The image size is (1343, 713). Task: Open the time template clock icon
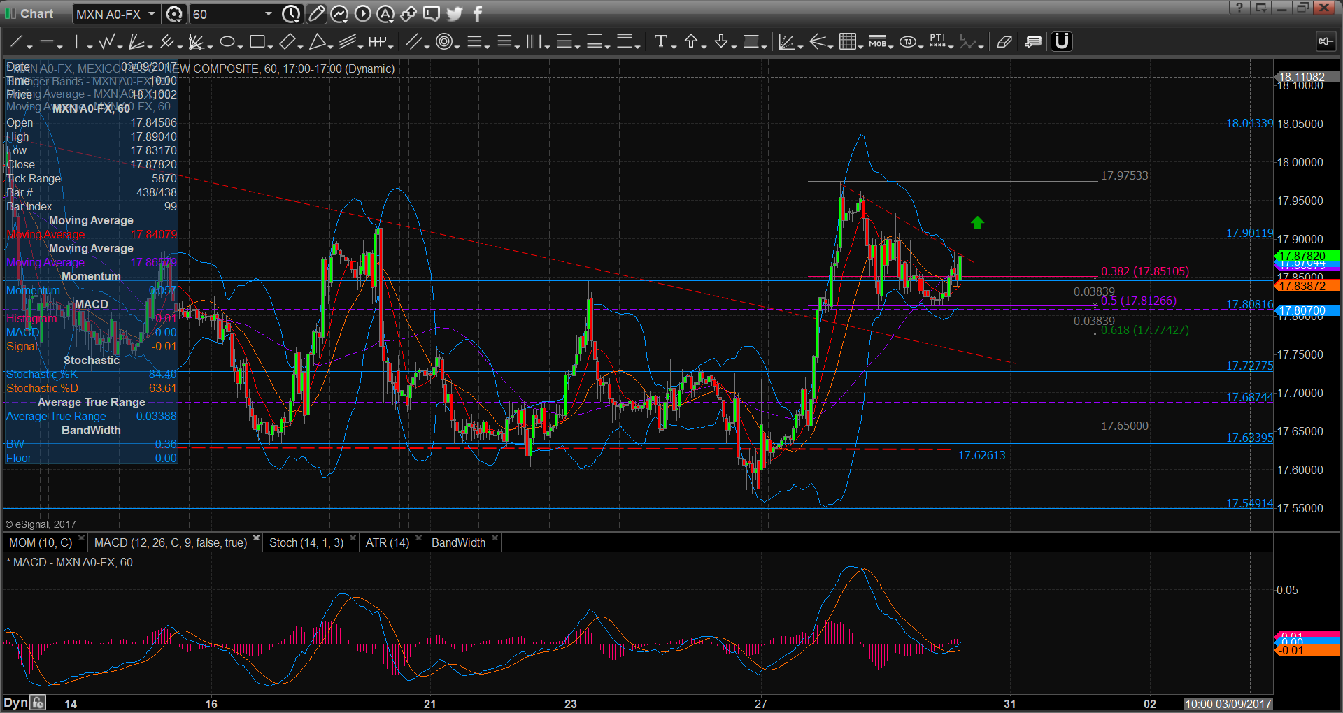pyautogui.click(x=291, y=13)
